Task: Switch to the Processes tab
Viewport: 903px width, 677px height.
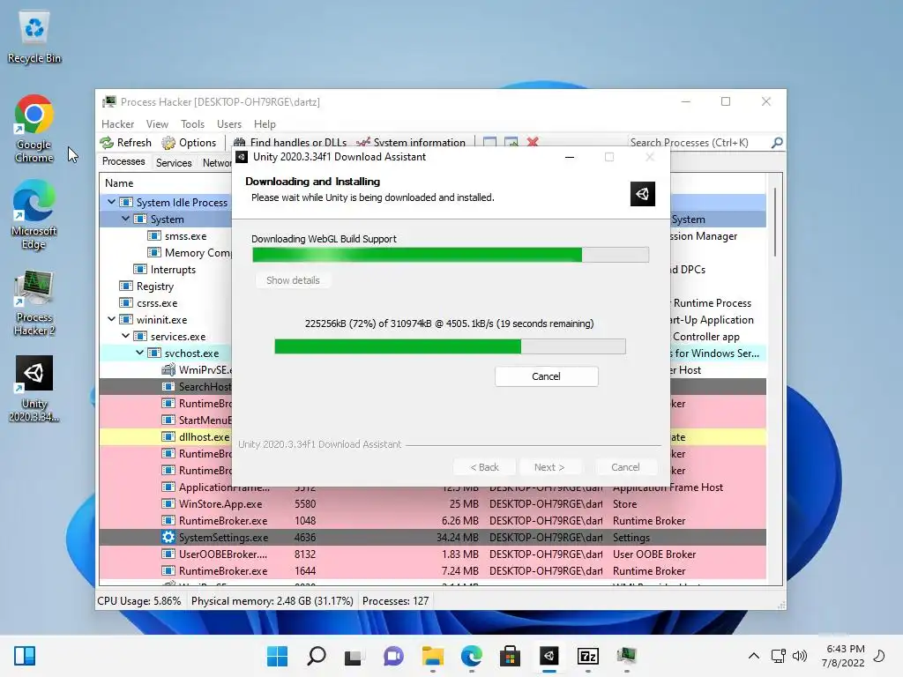Action: [123, 162]
